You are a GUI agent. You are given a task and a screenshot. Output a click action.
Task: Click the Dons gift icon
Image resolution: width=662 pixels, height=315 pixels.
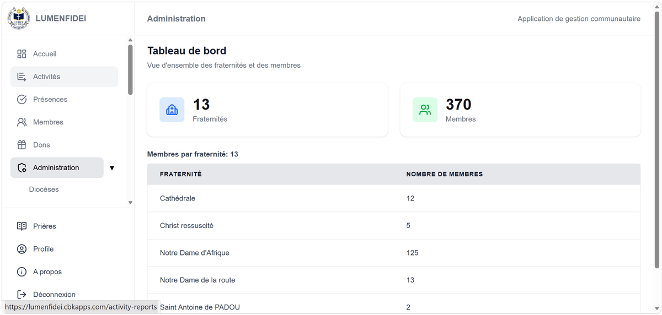[22, 145]
